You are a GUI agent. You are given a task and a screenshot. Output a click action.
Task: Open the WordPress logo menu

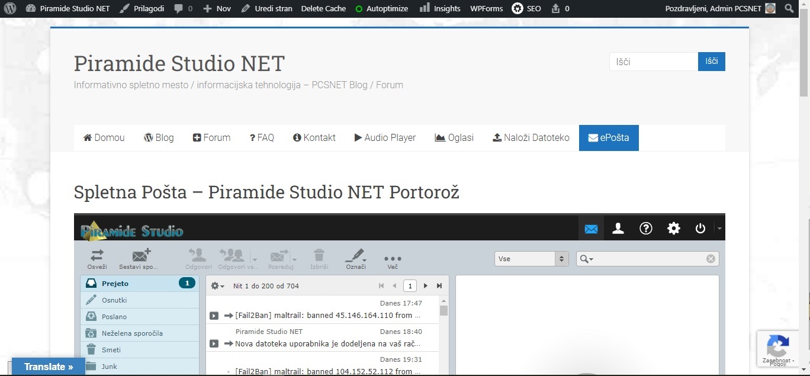pyautogui.click(x=10, y=8)
